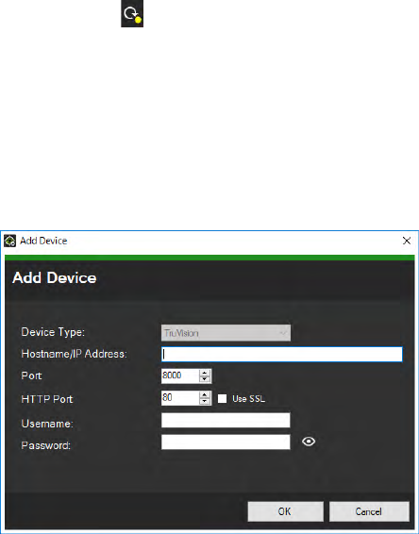Focus the Hostname/IP Address field

(282, 354)
